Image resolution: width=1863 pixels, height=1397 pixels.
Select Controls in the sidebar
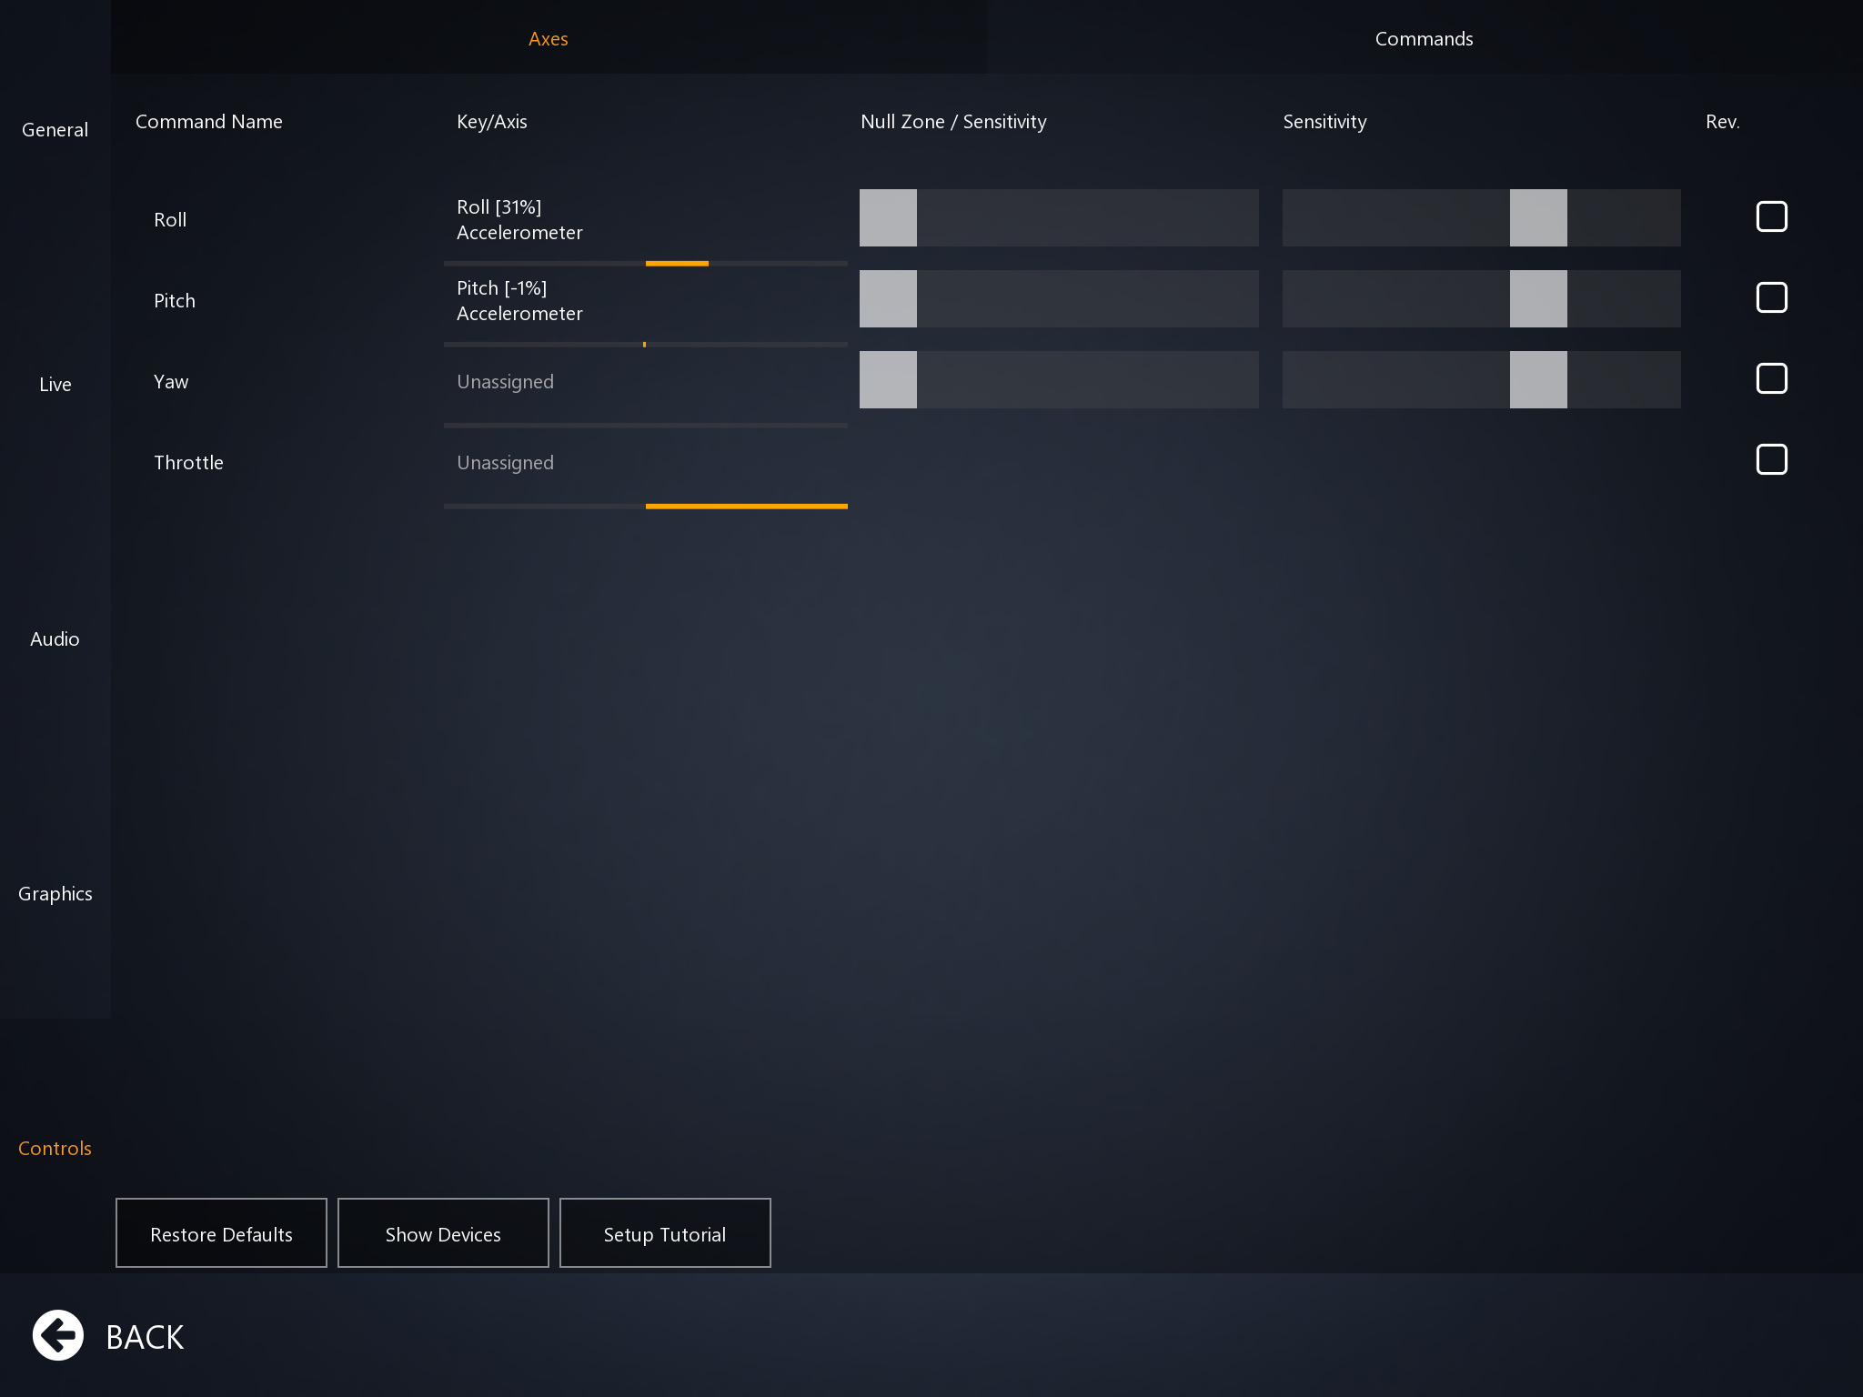(55, 1148)
